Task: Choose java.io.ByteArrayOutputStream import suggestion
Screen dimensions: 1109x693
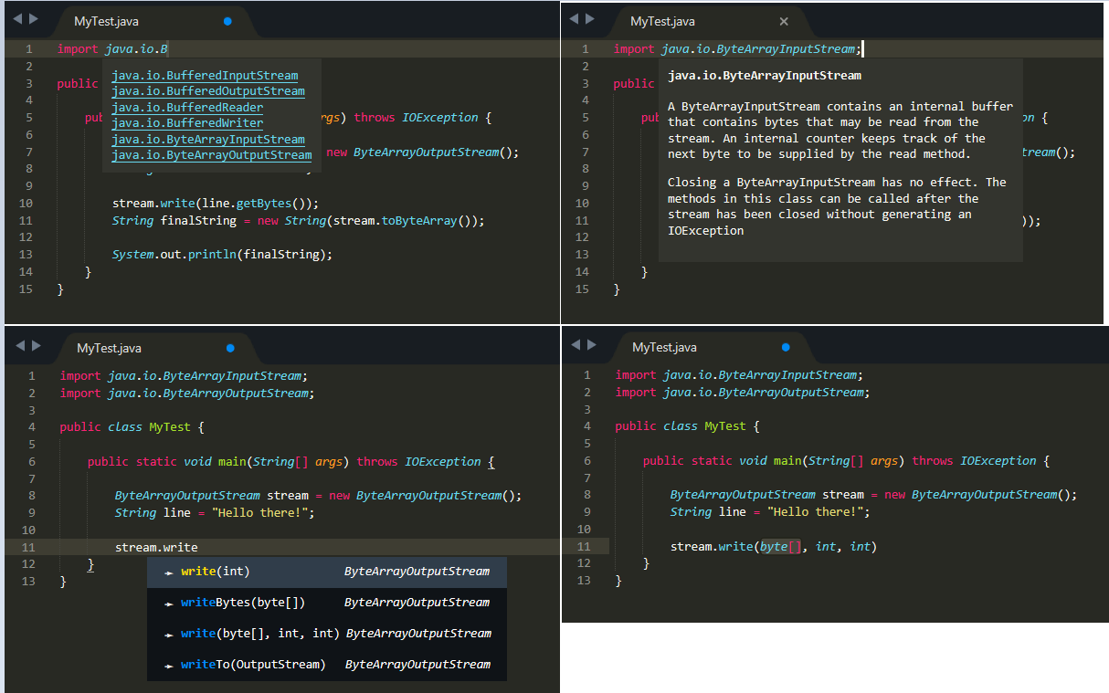Action: click(x=212, y=155)
